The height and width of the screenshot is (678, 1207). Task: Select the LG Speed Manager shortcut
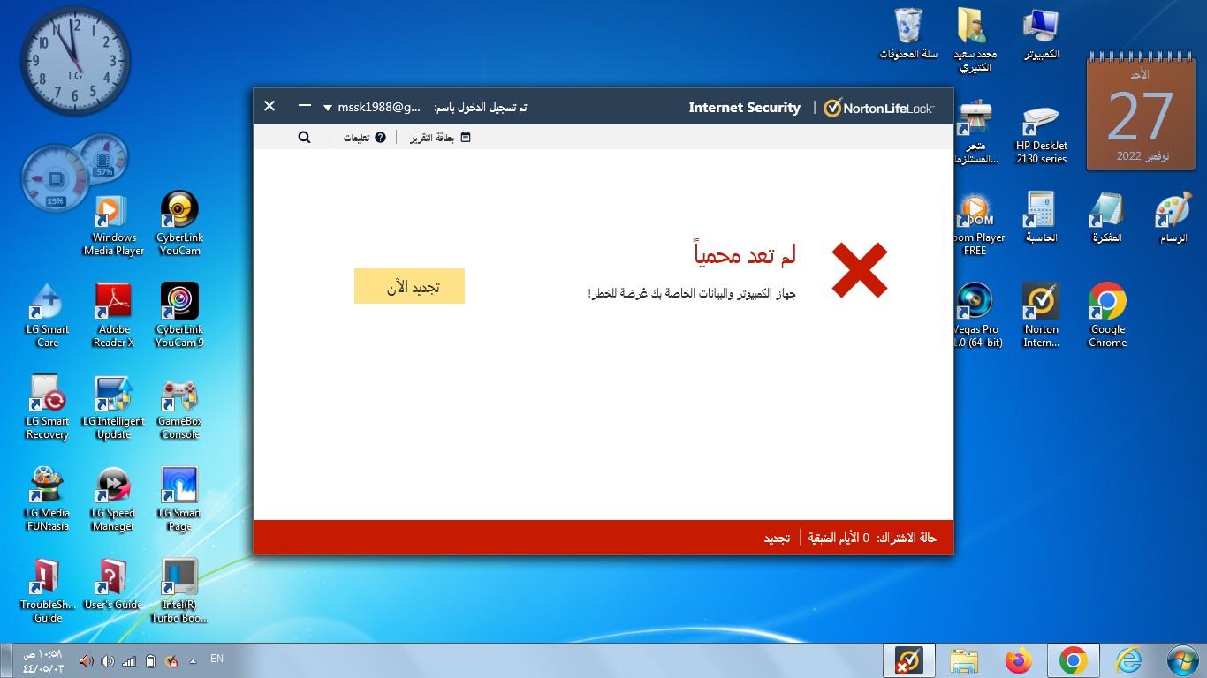pyautogui.click(x=113, y=499)
